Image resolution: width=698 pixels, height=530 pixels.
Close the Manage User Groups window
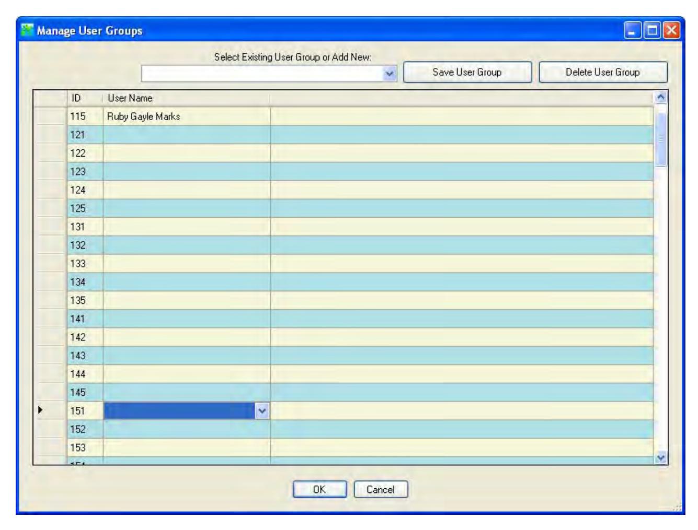tap(671, 30)
